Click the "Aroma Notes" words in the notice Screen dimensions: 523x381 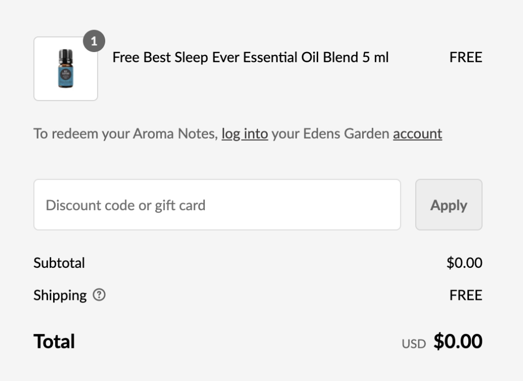pyautogui.click(x=175, y=134)
